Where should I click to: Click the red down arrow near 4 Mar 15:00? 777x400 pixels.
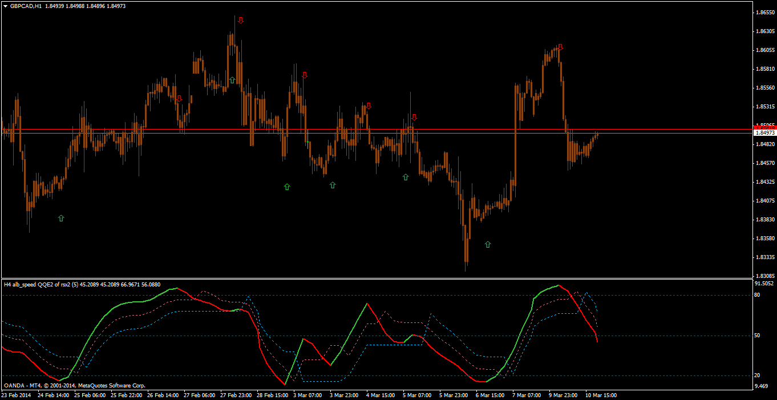tap(369, 106)
